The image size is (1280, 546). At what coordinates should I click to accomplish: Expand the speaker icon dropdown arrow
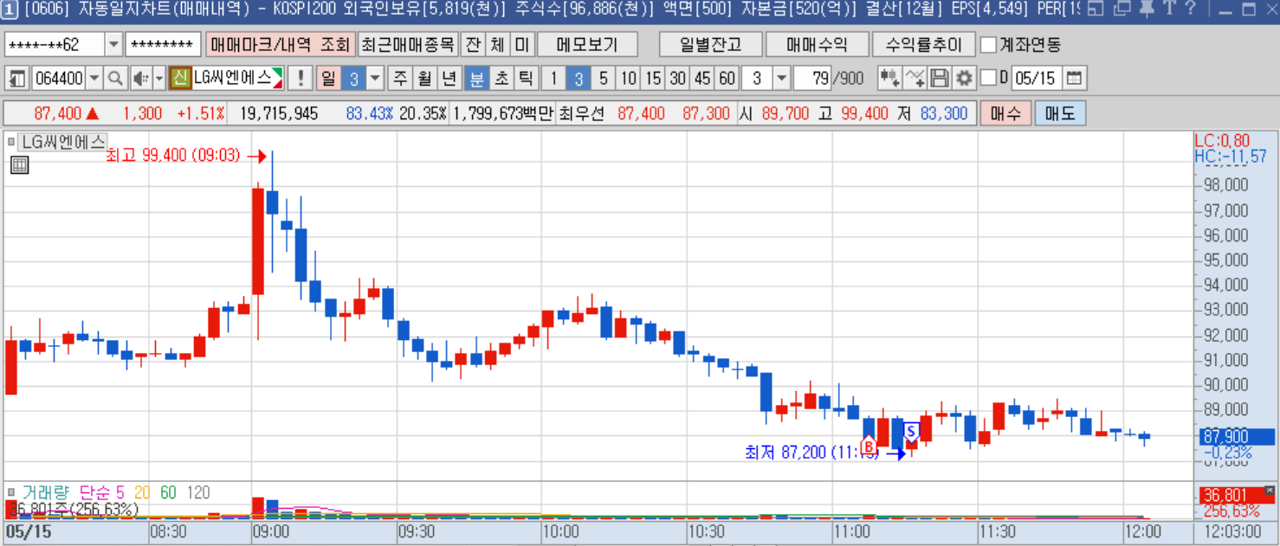[x=158, y=79]
